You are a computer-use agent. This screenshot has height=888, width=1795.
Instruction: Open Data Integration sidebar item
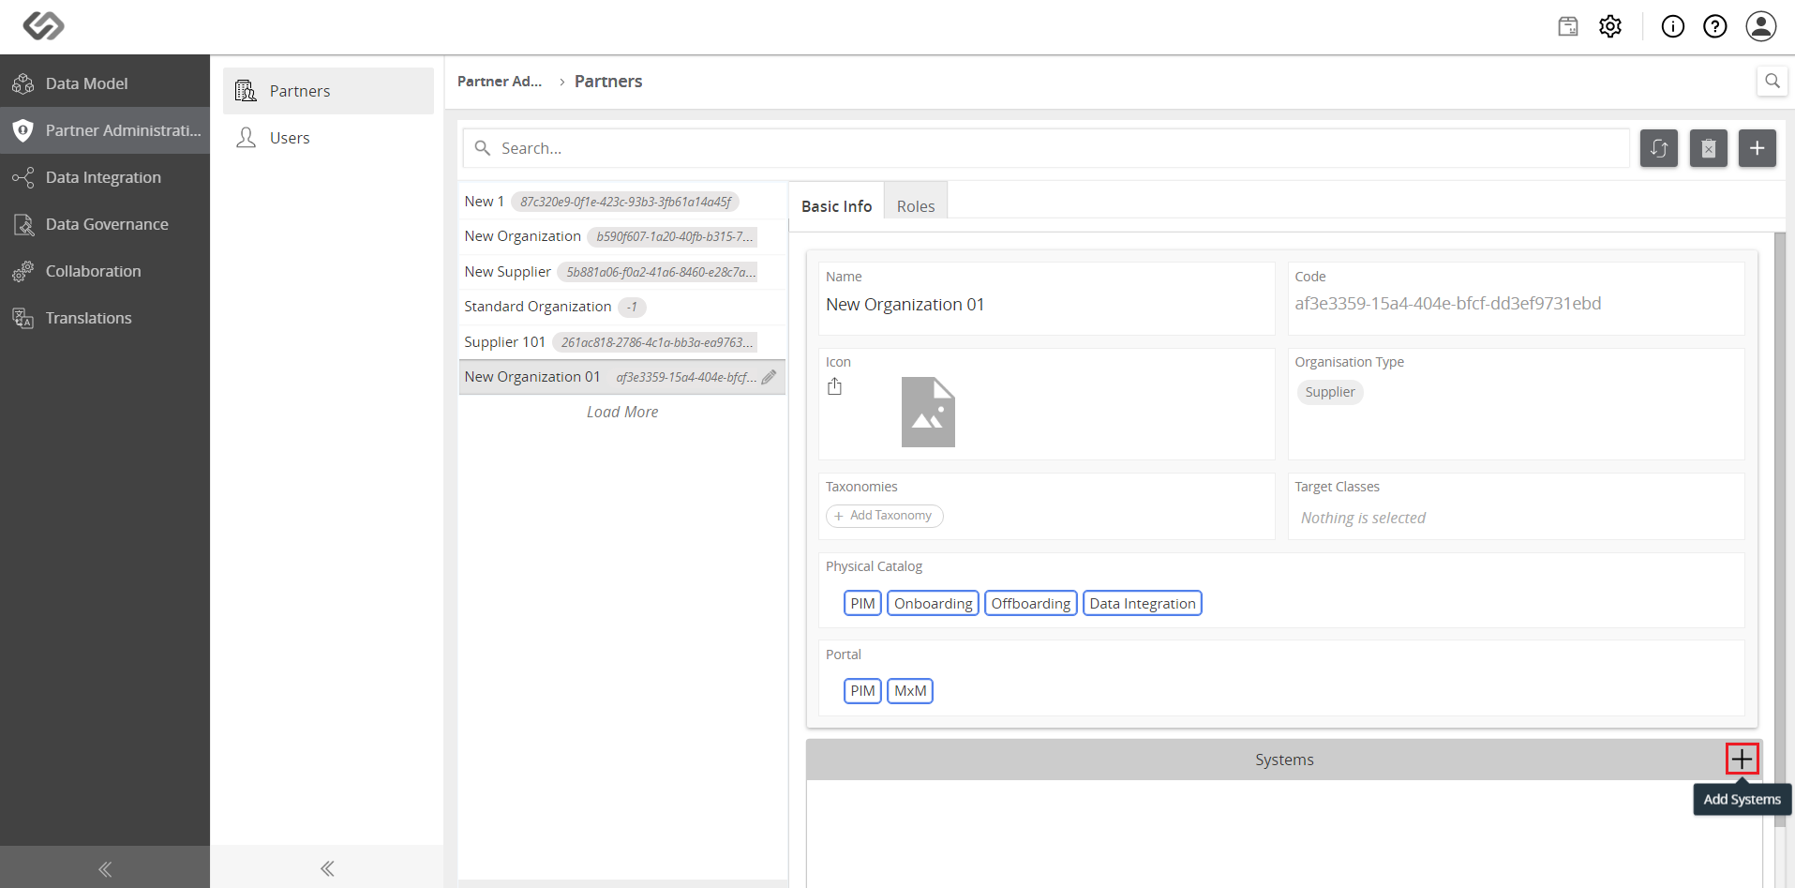pyautogui.click(x=105, y=177)
